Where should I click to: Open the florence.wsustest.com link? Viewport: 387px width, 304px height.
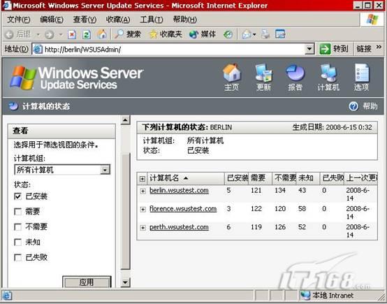click(x=183, y=209)
